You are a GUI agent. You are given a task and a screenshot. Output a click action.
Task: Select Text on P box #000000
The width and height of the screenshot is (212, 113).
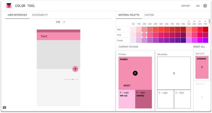tap(202, 67)
